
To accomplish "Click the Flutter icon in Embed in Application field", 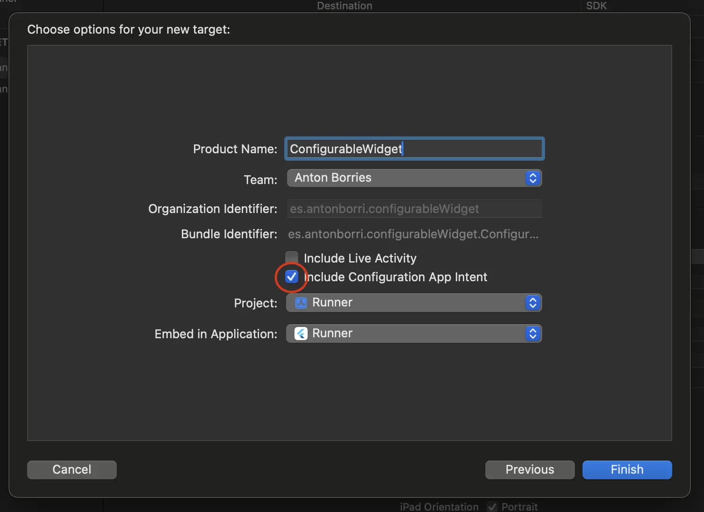I will pos(301,334).
